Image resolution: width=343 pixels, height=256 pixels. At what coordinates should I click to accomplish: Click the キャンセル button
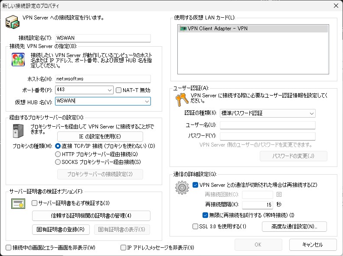tap(313, 245)
